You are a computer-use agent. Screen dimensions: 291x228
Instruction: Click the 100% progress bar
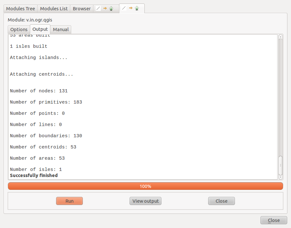point(145,186)
